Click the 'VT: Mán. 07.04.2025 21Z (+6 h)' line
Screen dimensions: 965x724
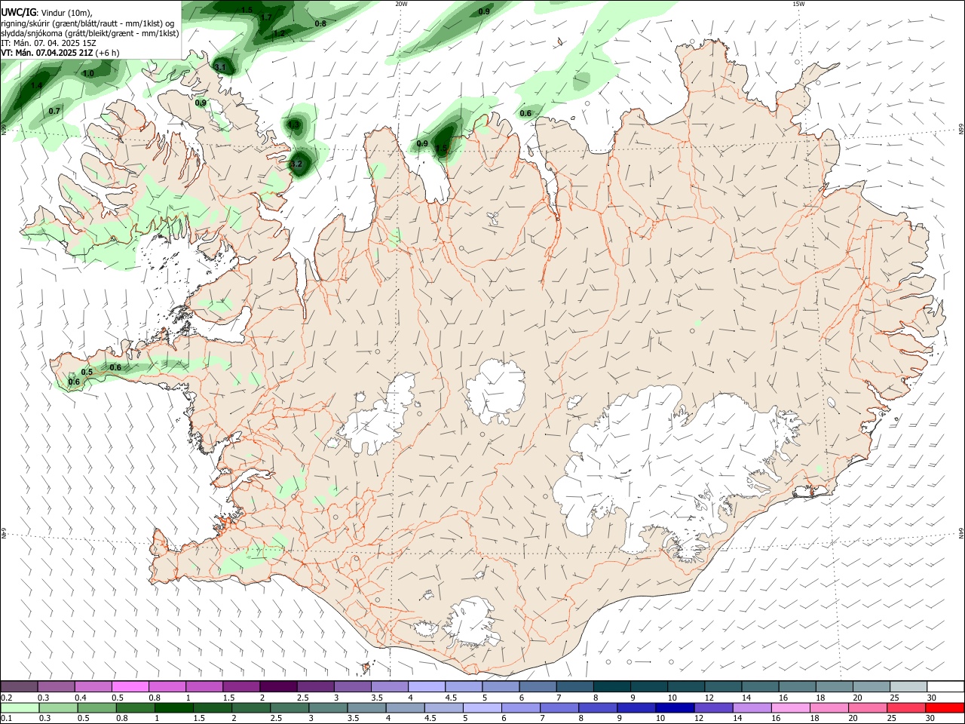pos(60,53)
